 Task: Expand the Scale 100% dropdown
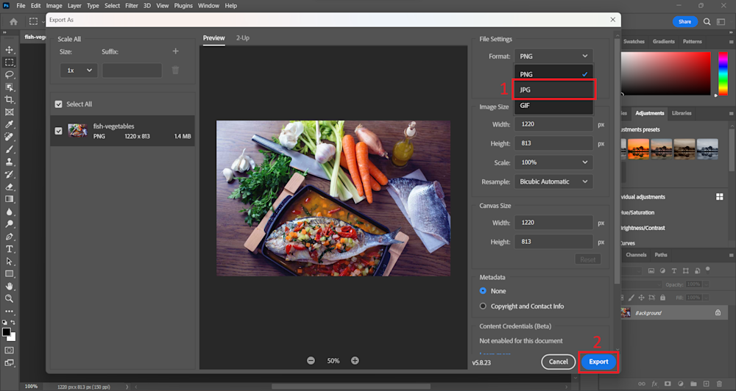coord(553,162)
